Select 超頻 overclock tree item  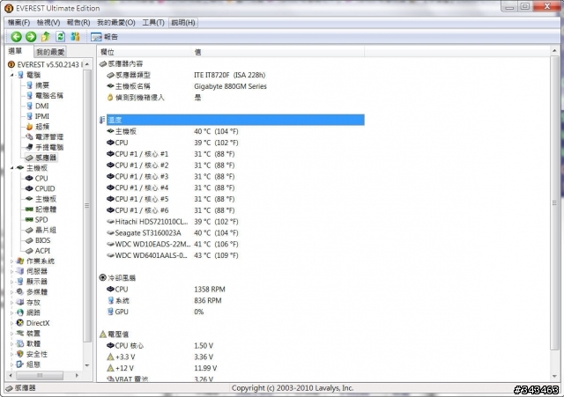coord(42,127)
